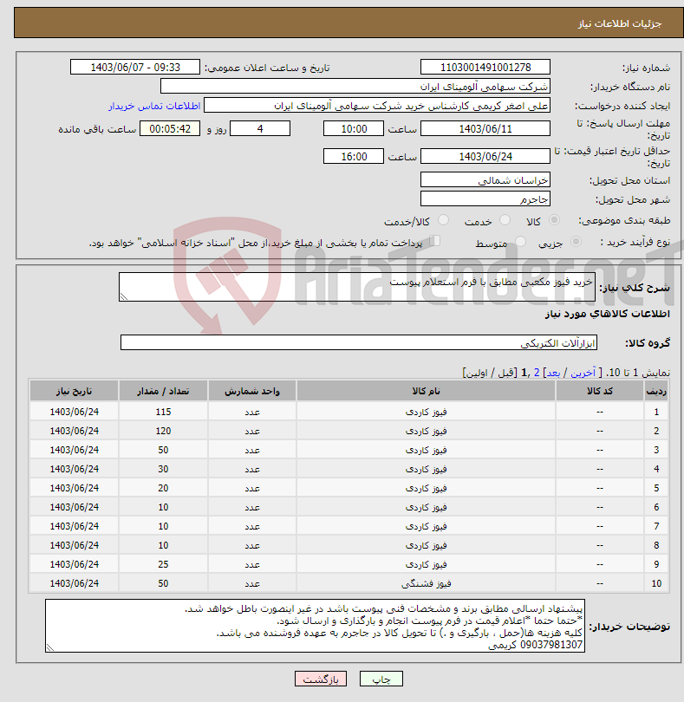Click the تعداد / مقدار column header
The image size is (684, 702).
coord(163,391)
